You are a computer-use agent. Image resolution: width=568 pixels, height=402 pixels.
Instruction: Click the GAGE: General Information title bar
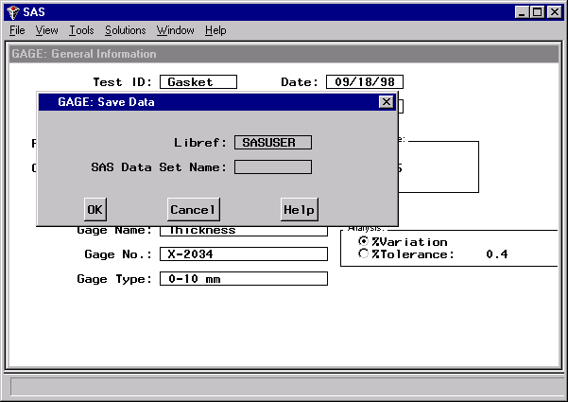pos(284,54)
